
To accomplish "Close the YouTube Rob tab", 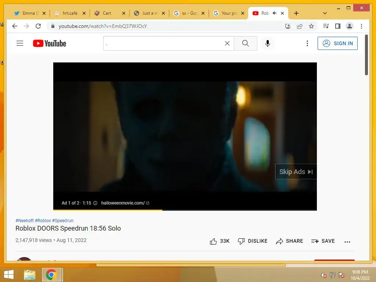I will tap(282, 13).
